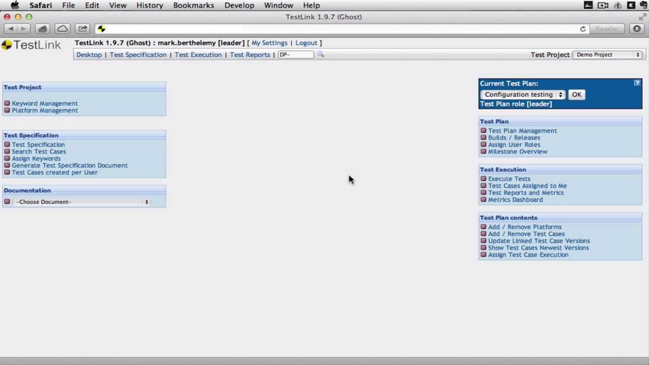Open Assign User Roles link
This screenshot has height=365, width=649.
(514, 144)
